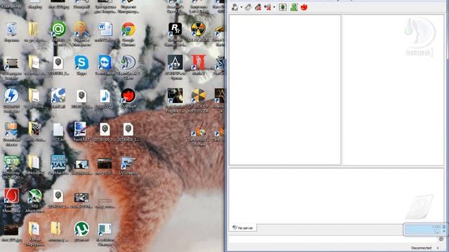Click the red Overwolf flame toolbar icon

[x=304, y=7]
